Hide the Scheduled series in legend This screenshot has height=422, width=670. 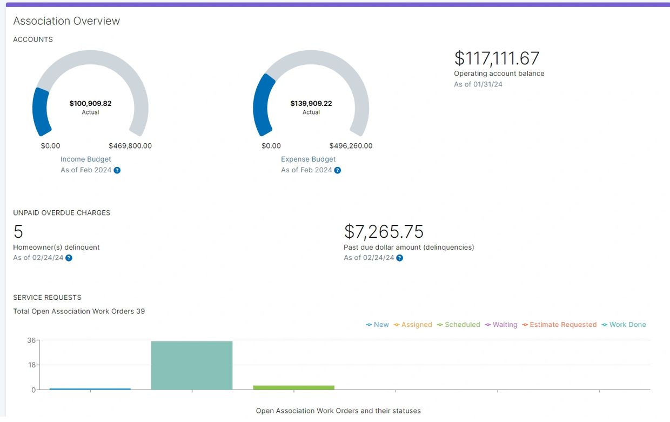point(458,325)
